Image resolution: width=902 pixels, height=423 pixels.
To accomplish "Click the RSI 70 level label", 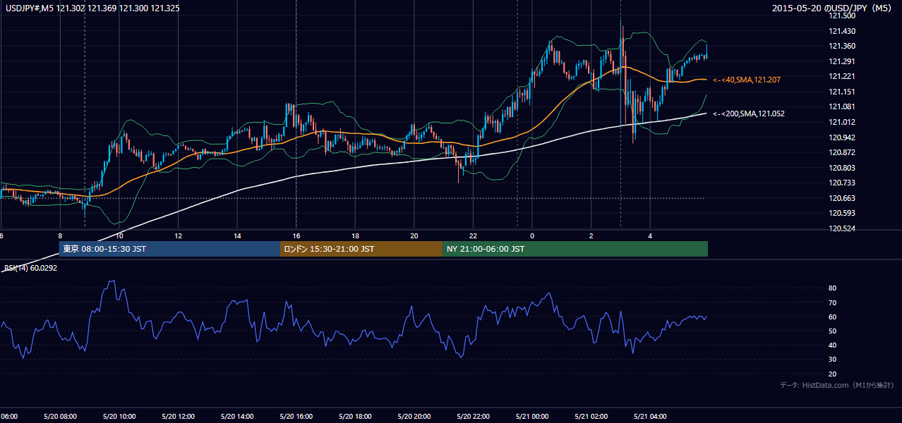I will point(832,302).
